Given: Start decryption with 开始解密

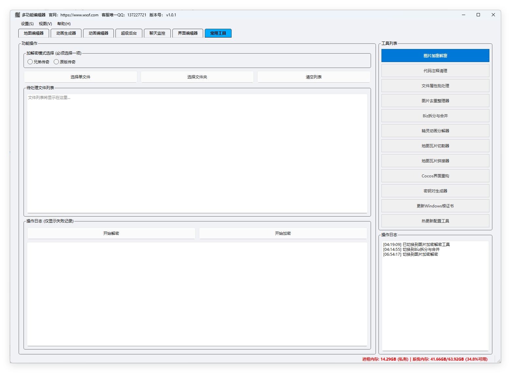Looking at the screenshot, I should (x=111, y=234).
